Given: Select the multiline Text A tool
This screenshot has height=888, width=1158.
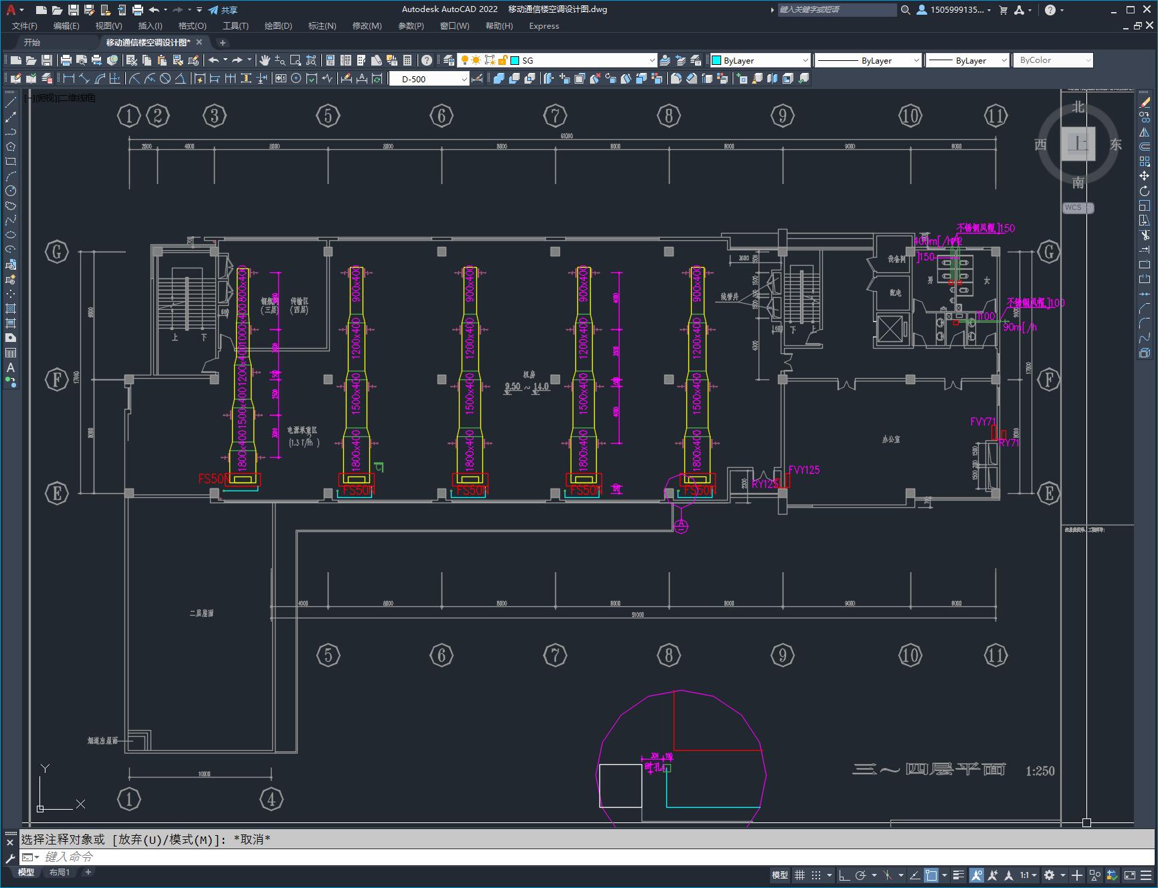Looking at the screenshot, I should pos(11,367).
